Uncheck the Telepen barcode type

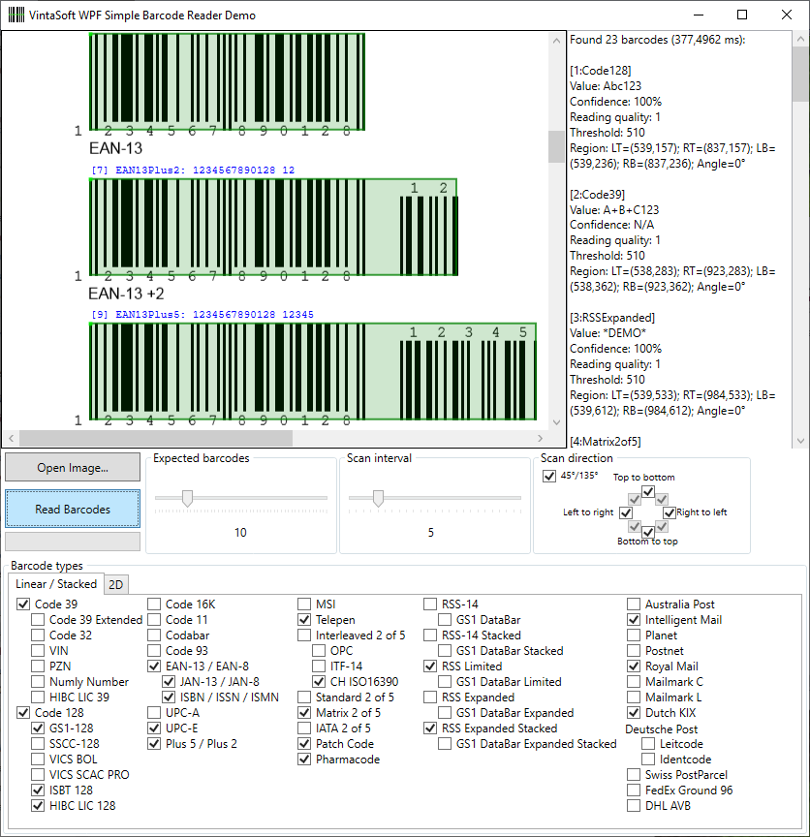[304, 619]
